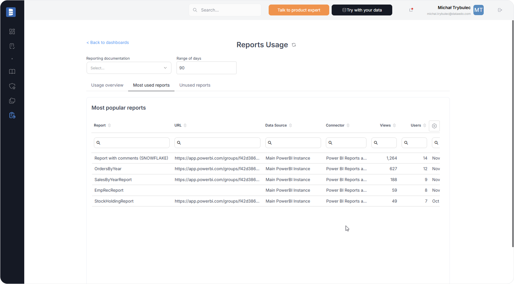
Task: Open the shield star sidebar icon
Action: (x=12, y=86)
